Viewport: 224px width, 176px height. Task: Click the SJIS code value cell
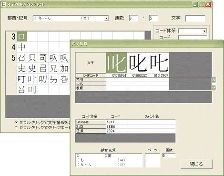pos(116,126)
